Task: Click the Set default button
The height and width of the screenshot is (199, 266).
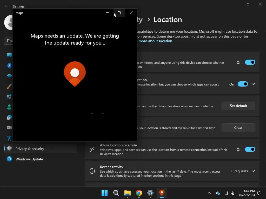Action: 238,106
